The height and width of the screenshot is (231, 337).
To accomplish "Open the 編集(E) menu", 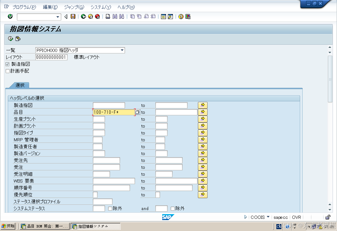I will coord(50,7).
